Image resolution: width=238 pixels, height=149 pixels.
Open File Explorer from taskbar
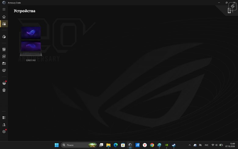pyautogui.click(x=108, y=145)
